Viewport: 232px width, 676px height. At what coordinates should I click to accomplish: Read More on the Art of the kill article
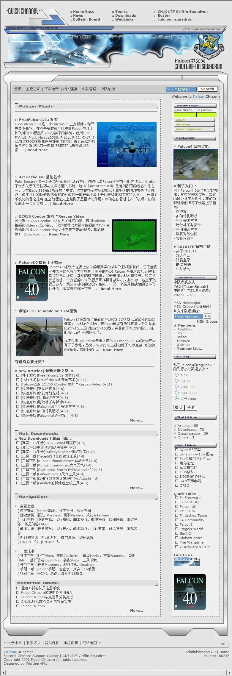[63, 204]
